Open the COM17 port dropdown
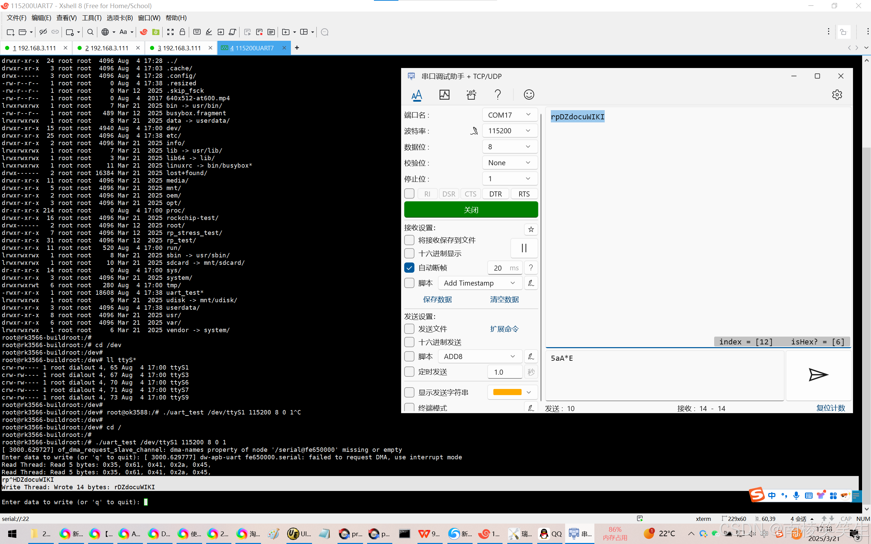The height and width of the screenshot is (544, 871). (509, 115)
